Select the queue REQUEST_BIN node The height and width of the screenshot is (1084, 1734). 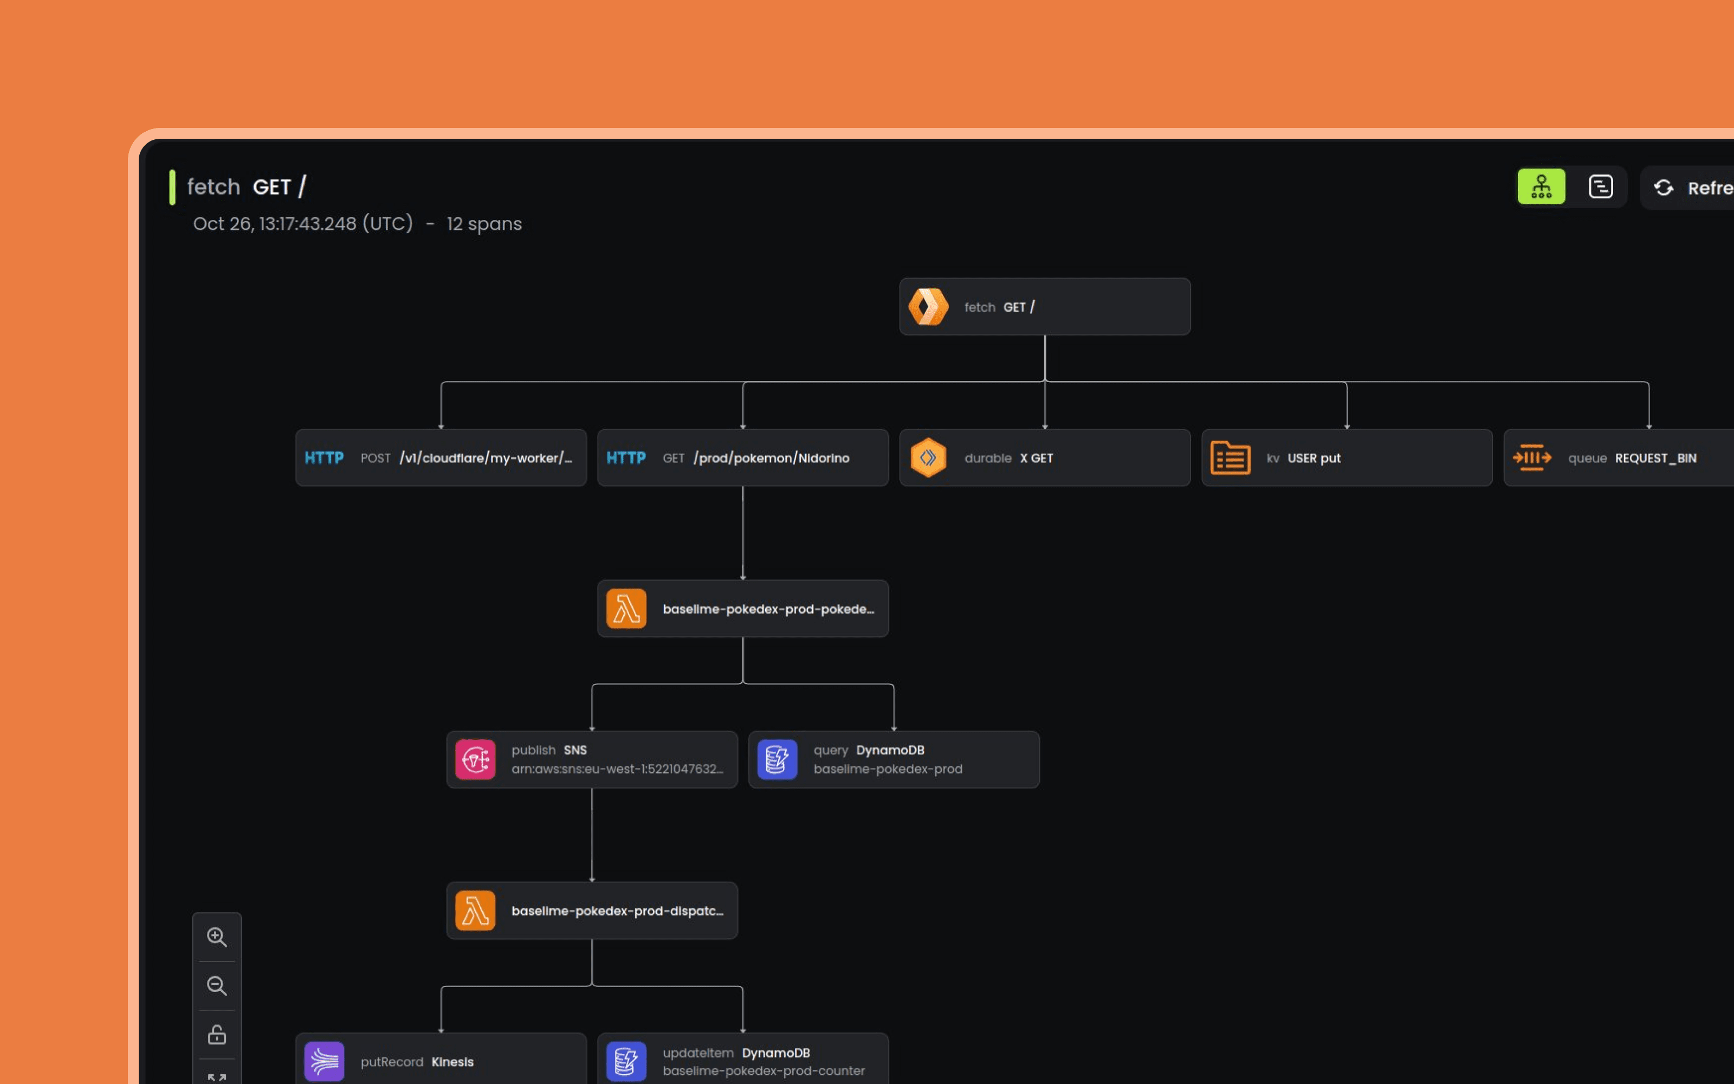tap(1619, 457)
